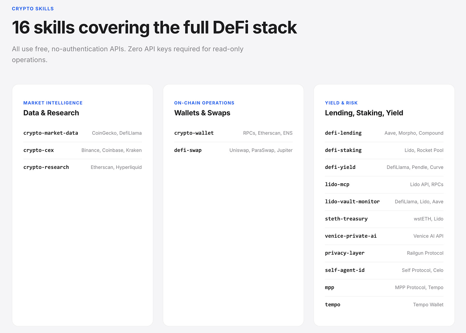
Task: Click 'DefiLlama, Pendle, Curve' source text
Action: click(415, 167)
